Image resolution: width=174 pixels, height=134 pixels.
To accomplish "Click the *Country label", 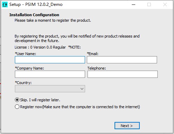I will 23,83.
